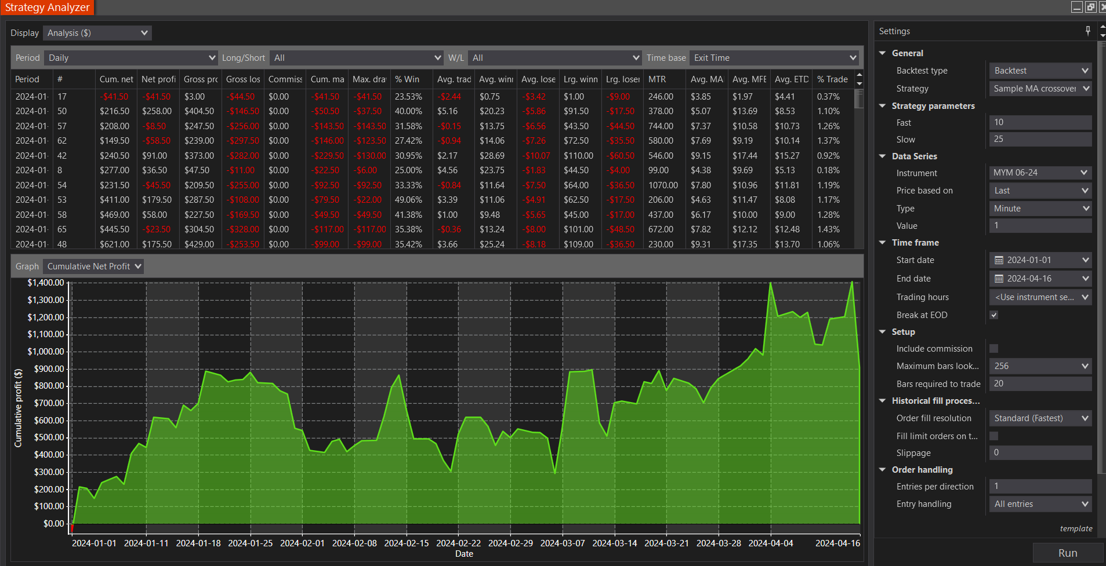Collapse the Strategy parameters section

(x=883, y=106)
